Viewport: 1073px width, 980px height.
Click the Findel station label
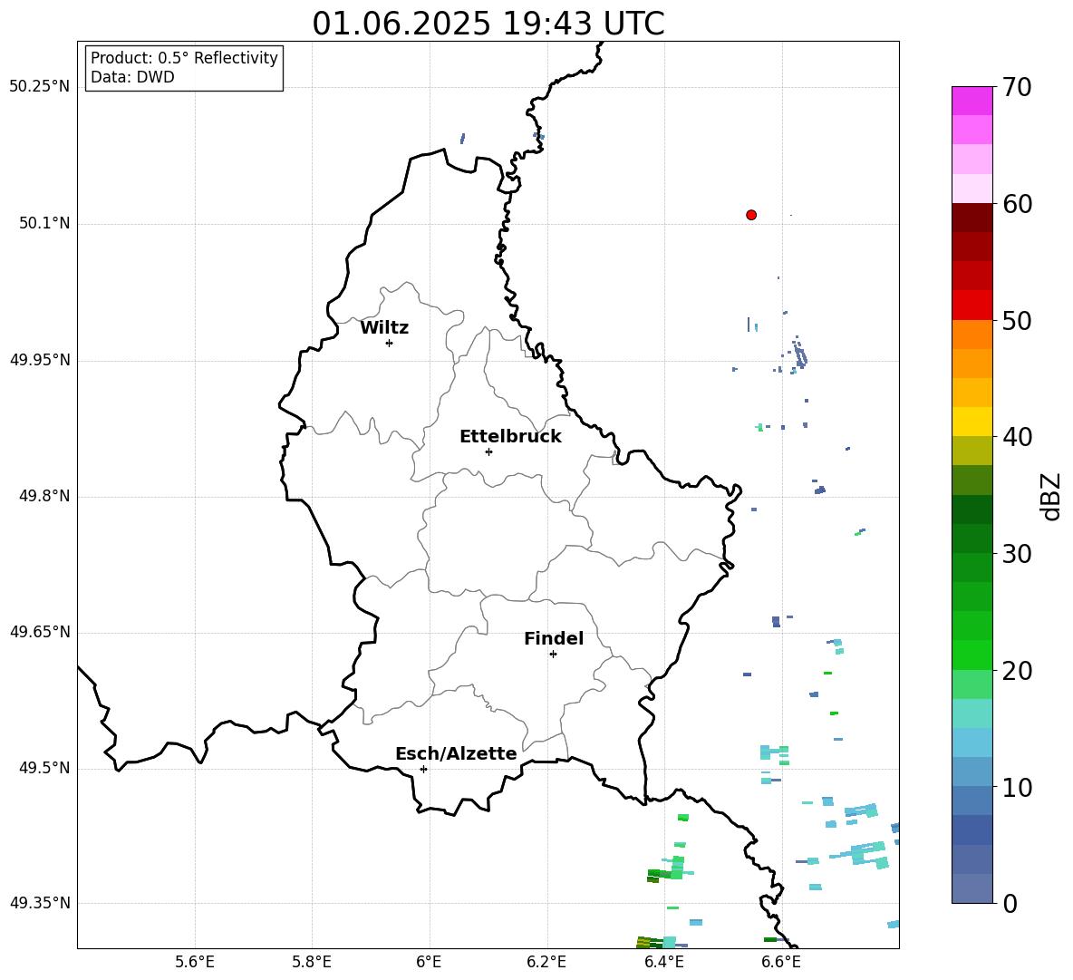click(554, 638)
